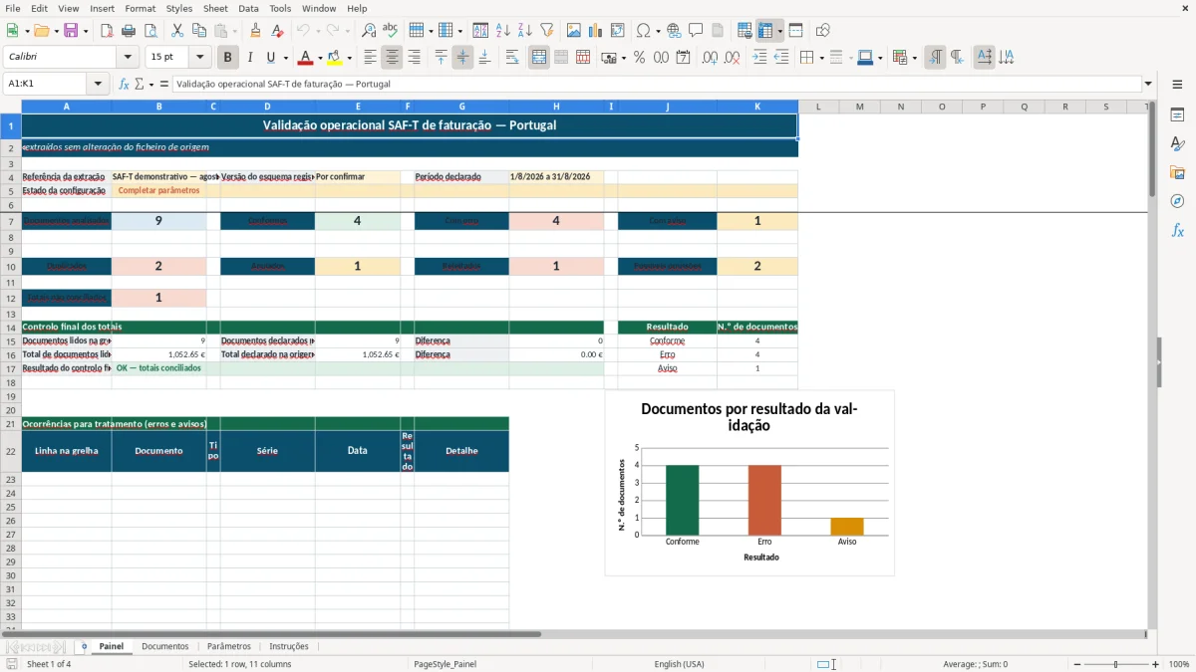Open the Sheet menu
The image size is (1196, 672).
click(x=215, y=8)
